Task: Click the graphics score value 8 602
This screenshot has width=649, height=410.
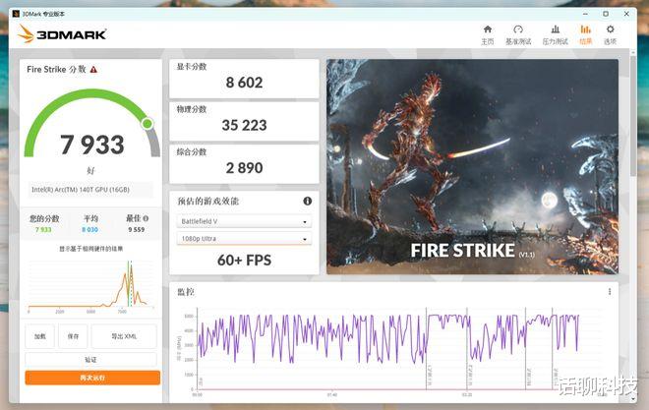Action: click(x=244, y=83)
